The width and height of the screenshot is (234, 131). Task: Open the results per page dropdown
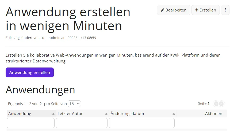pyautogui.click(x=74, y=104)
